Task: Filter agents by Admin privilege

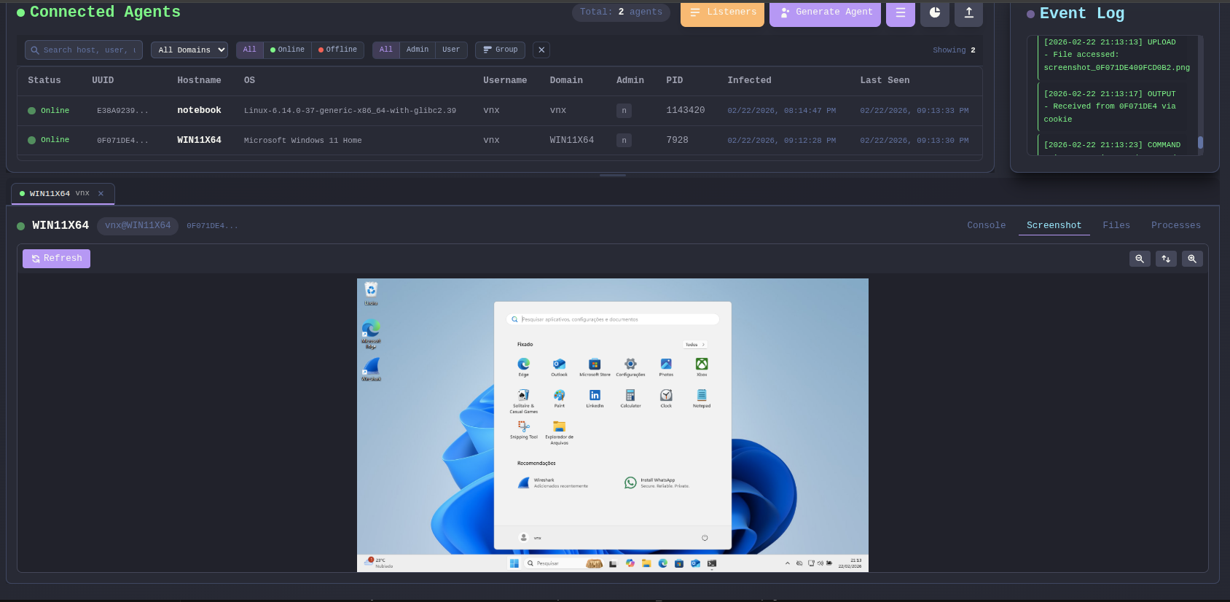Action: [x=418, y=50]
